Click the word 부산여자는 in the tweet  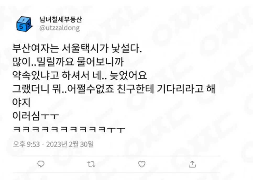tap(35, 48)
